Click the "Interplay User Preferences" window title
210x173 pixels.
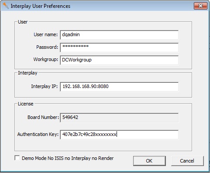pos(41,6)
